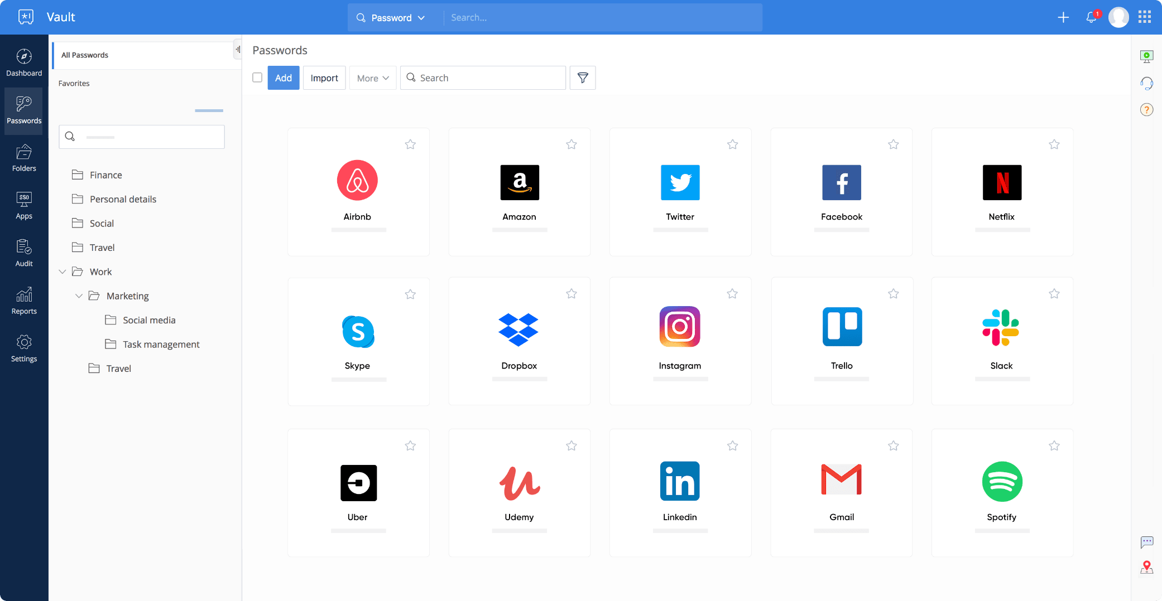This screenshot has height=601, width=1162.
Task: Click the Facebook entry name
Action: [842, 217]
